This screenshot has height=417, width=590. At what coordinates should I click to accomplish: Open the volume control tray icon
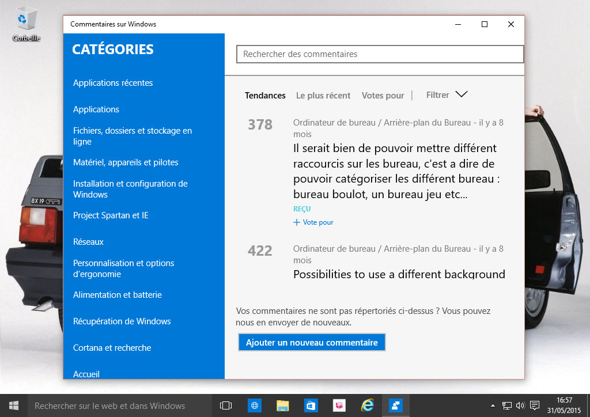520,405
